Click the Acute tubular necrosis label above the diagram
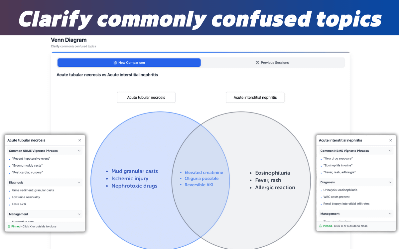The height and width of the screenshot is (249, 399). [146, 98]
